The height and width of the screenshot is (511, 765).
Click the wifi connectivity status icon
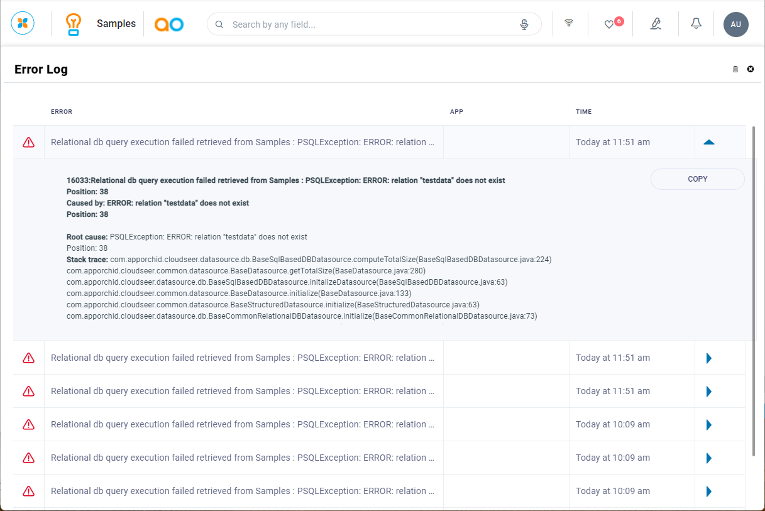(x=569, y=23)
